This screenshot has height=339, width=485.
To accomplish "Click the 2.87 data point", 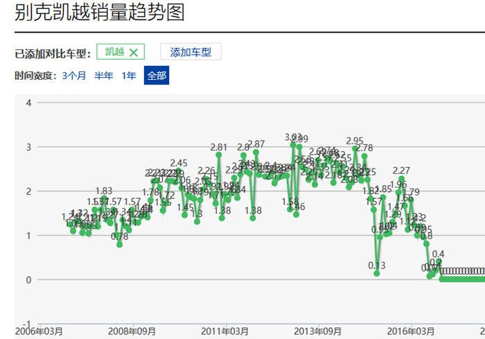I will coord(256,153).
